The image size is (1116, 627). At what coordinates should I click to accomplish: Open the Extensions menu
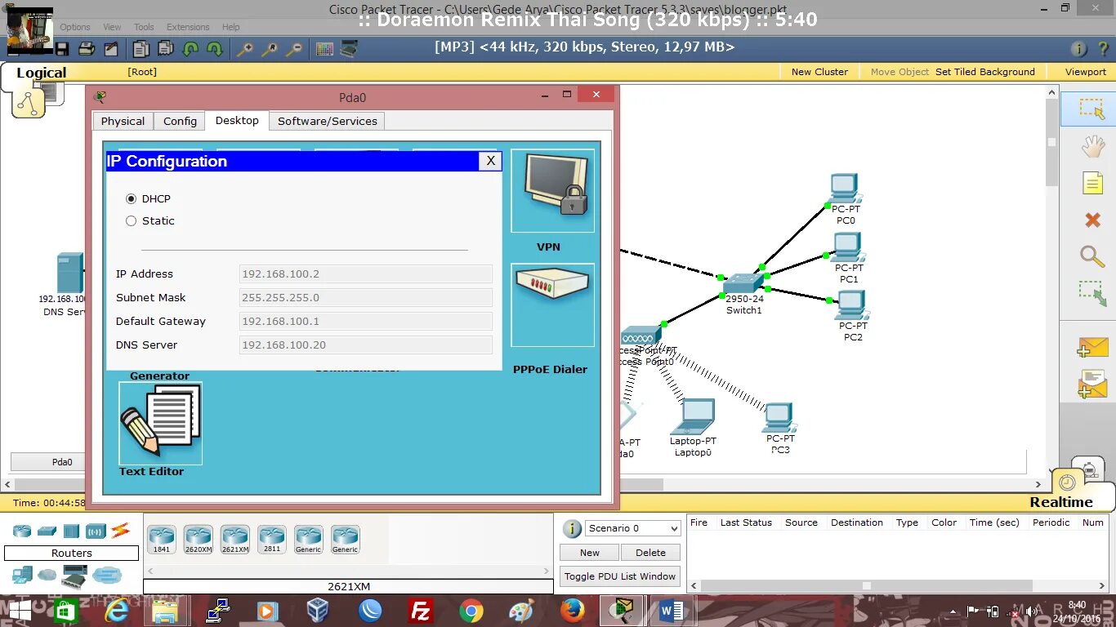[x=188, y=27]
